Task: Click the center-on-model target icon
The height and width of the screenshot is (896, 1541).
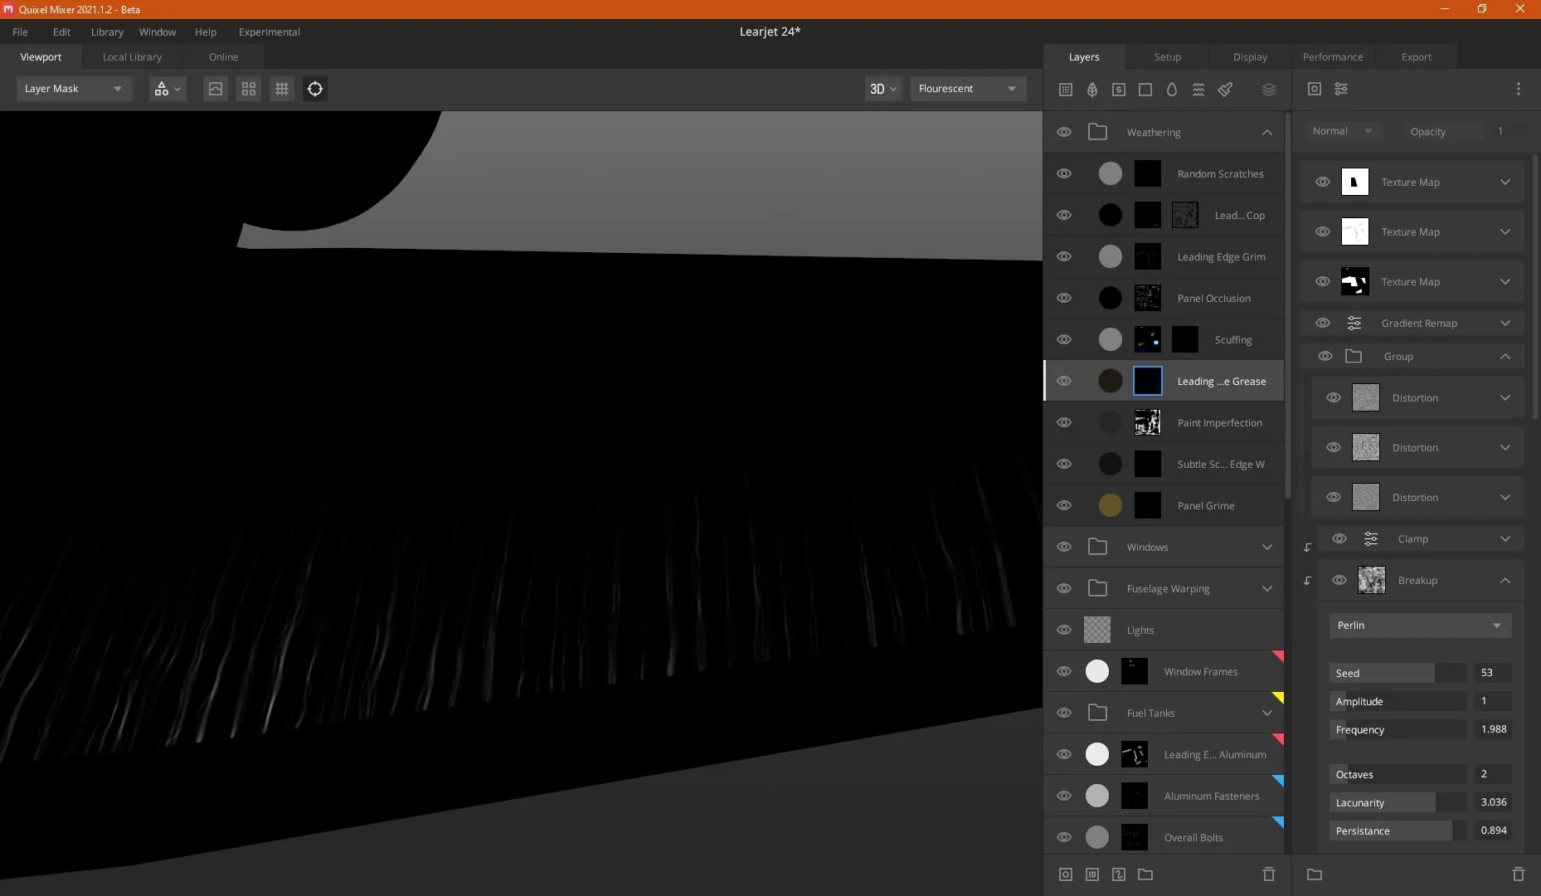Action: [x=315, y=89]
